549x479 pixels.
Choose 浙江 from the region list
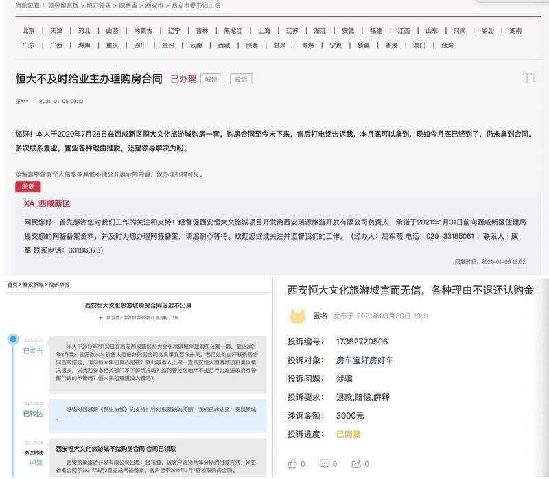[x=320, y=31]
